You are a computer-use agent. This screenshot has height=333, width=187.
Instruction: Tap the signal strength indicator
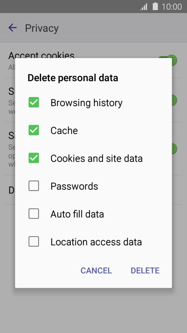tap(144, 6)
